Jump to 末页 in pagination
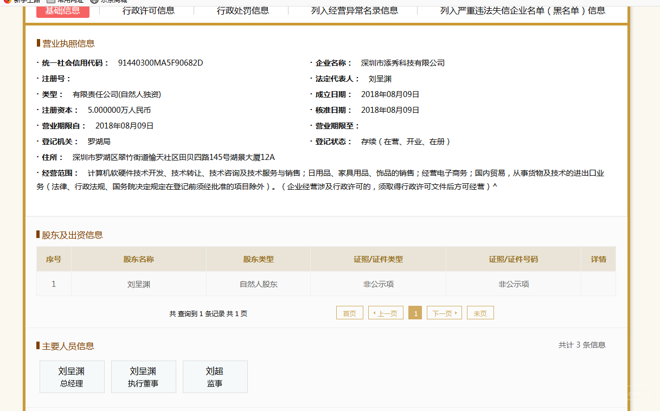The height and width of the screenshot is (411, 660). pos(480,313)
